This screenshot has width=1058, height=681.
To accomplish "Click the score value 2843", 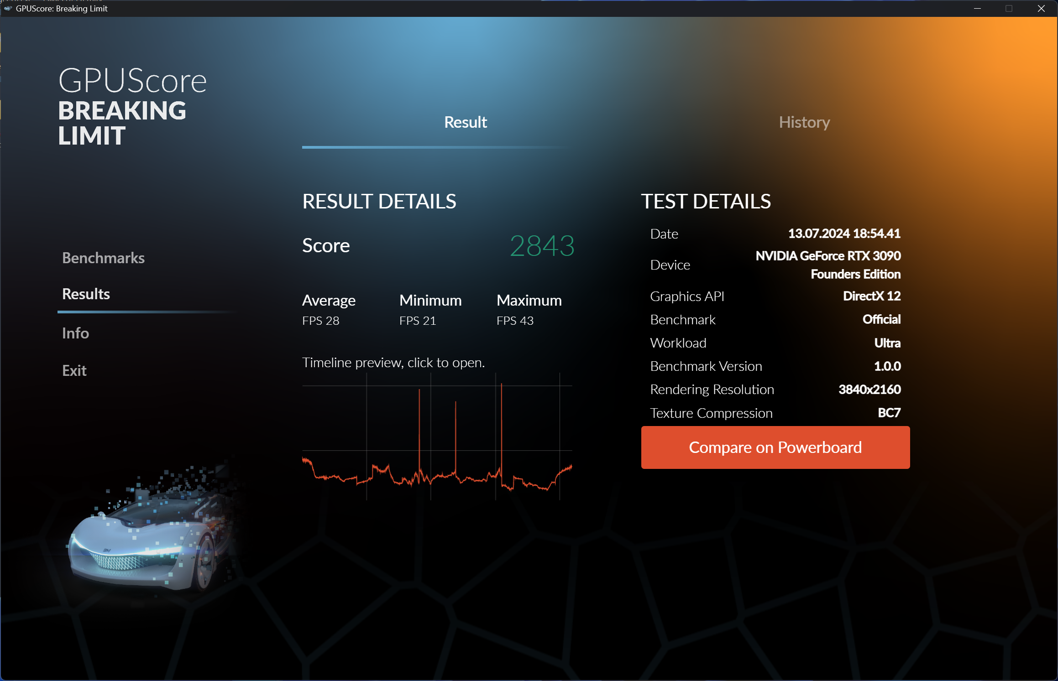I will point(542,246).
